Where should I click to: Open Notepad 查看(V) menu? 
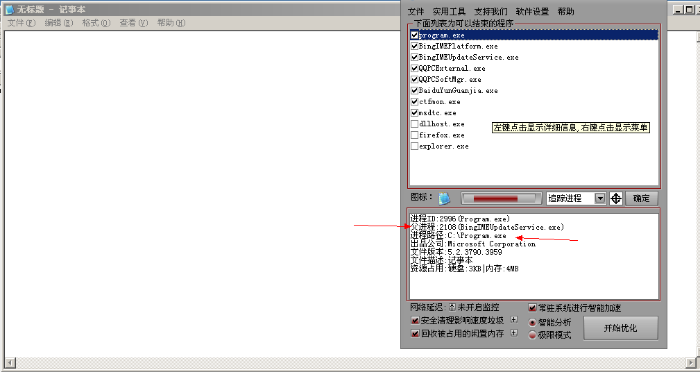[133, 23]
